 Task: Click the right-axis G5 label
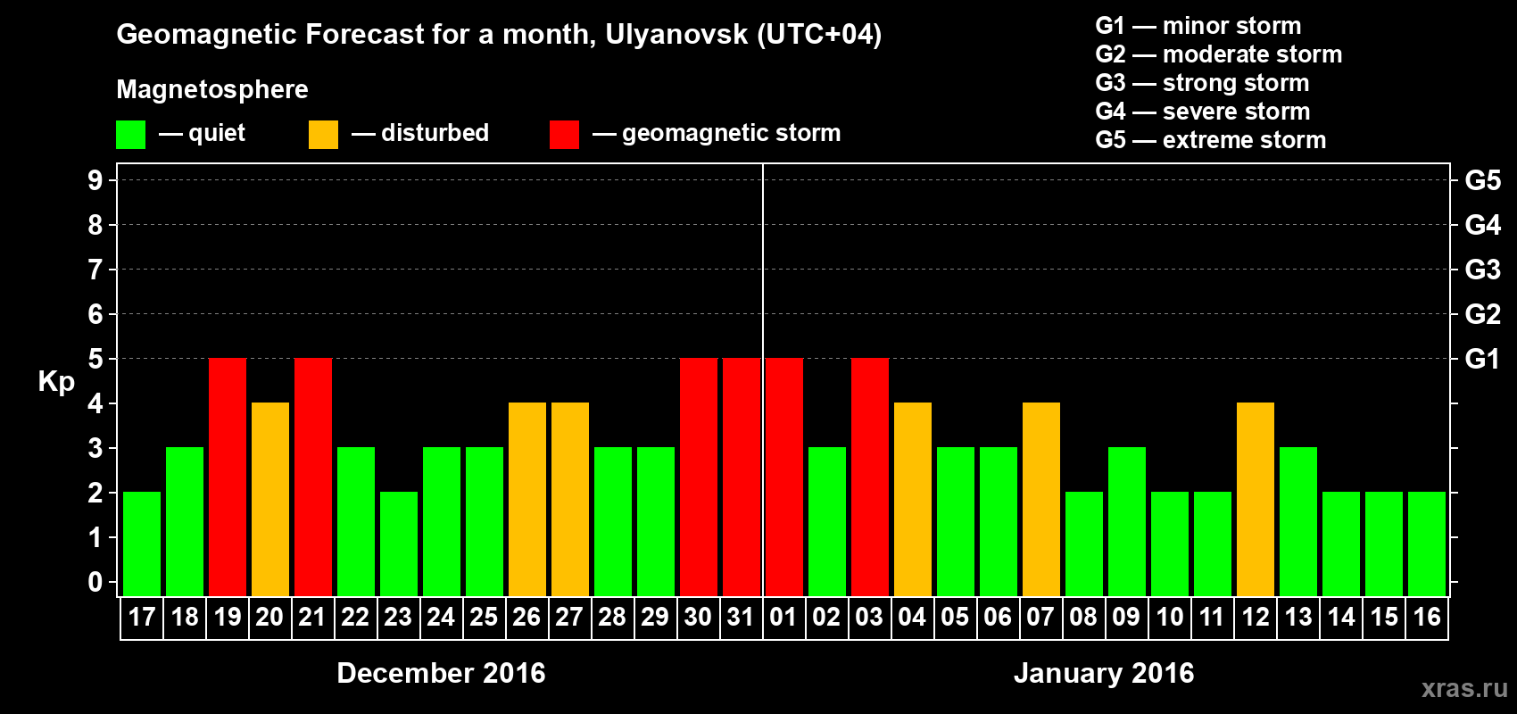pos(1483,180)
